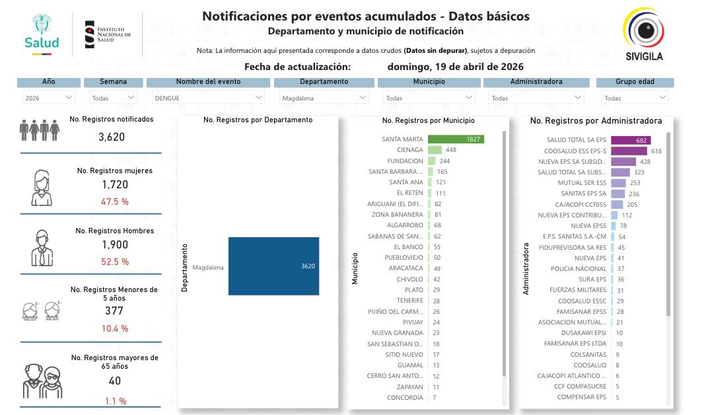This screenshot has height=415, width=706.
Task: Expand the Grupo edad dropdown
Action: coord(634,98)
